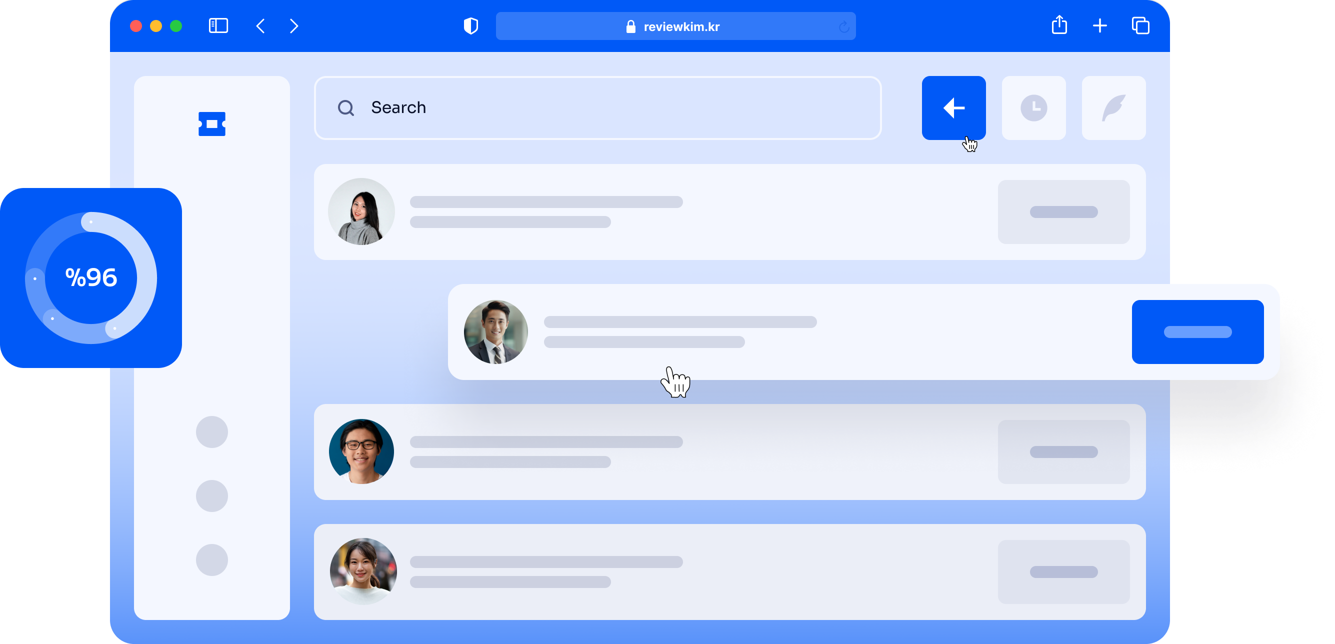The height and width of the screenshot is (644, 1335).
Task: Toggle the browser sidebar panel icon
Action: [218, 26]
